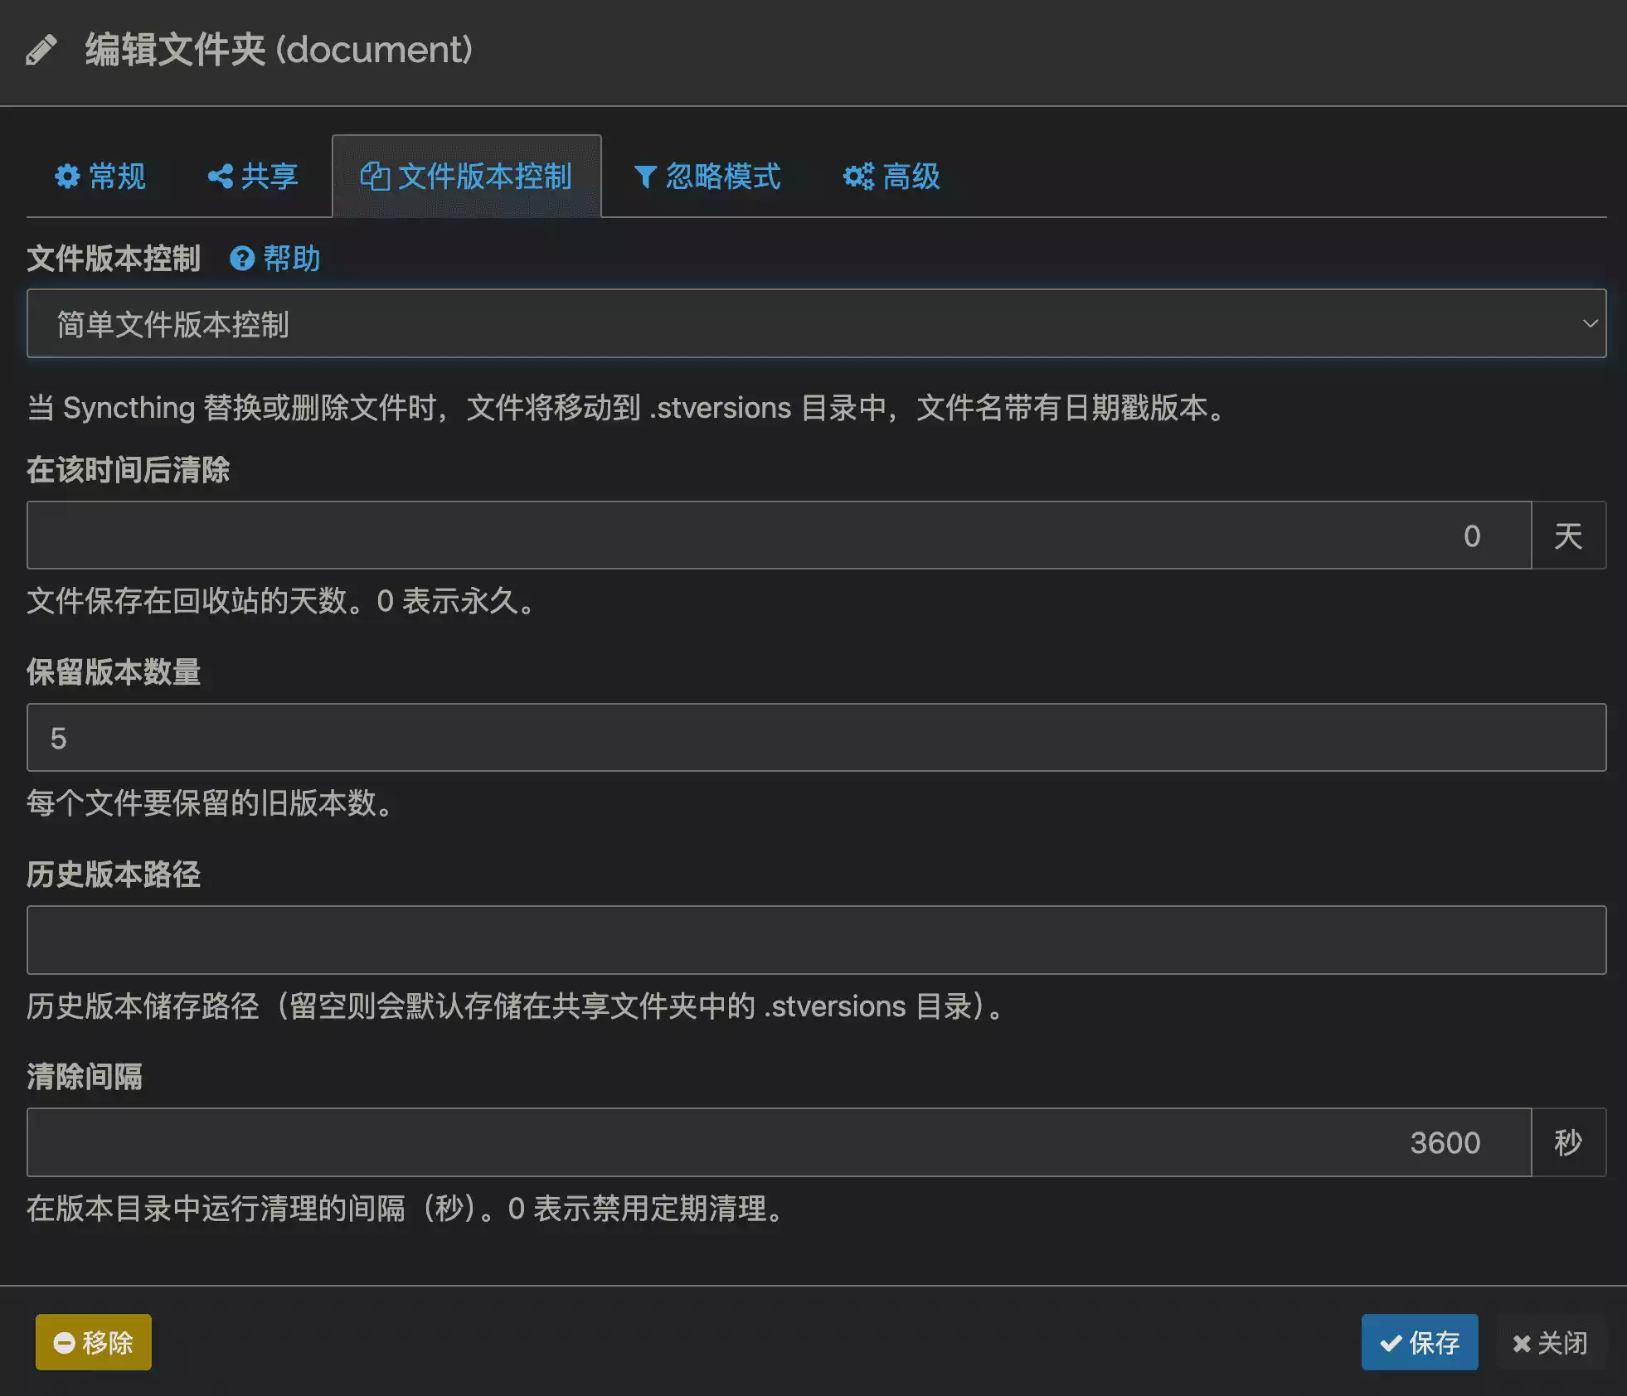Click the question mark help icon
Screen dimensions: 1627x1396
coord(242,259)
